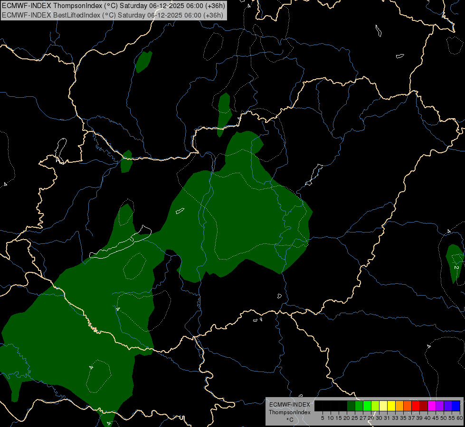Click the ThompsonIndex title line at top

coord(114,6)
